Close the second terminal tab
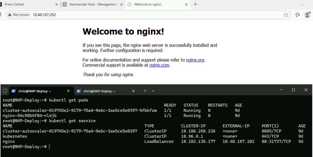 [x=134, y=91]
